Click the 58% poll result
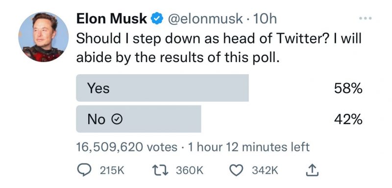 pos(348,88)
